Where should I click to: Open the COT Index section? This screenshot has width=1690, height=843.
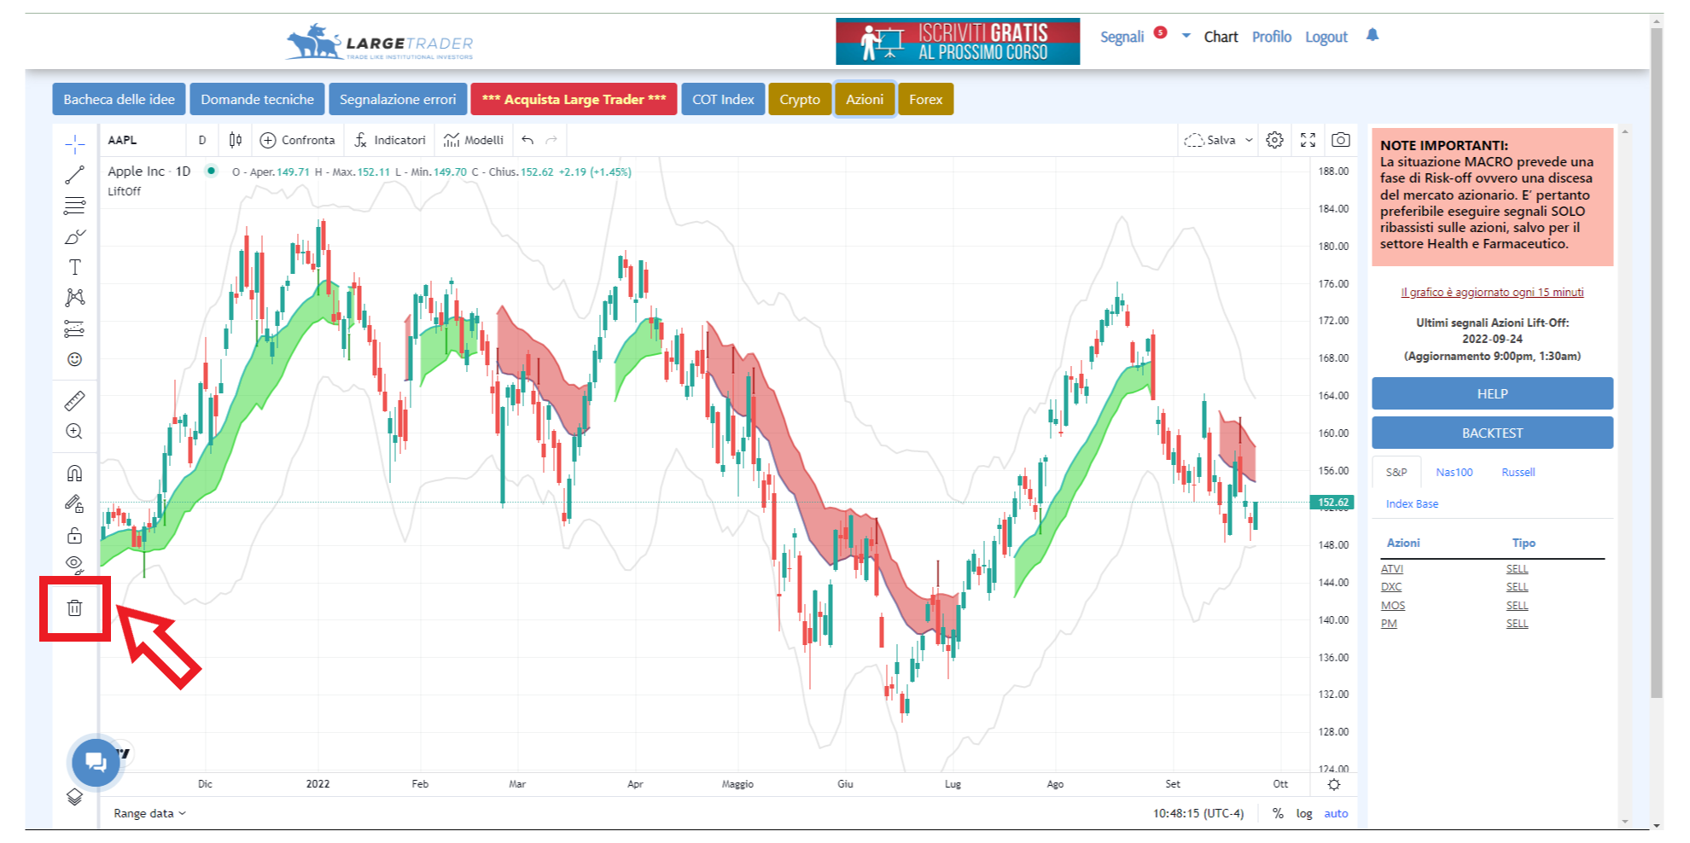(x=723, y=99)
